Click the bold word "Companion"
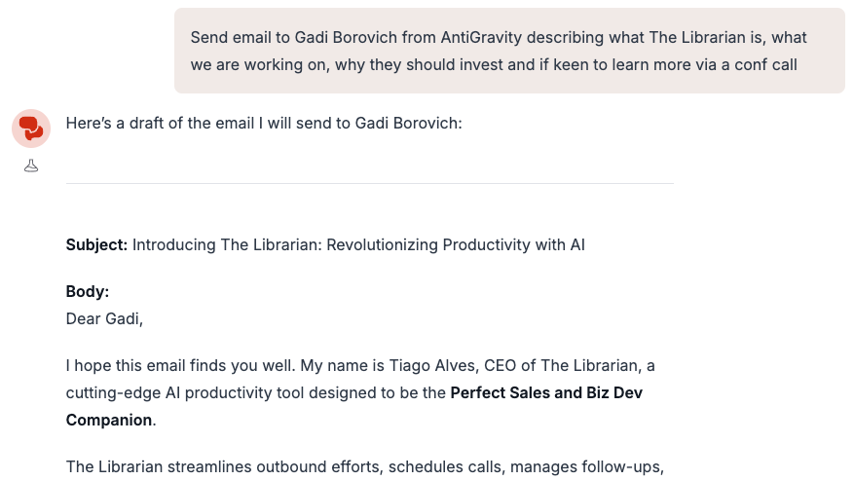 pyautogui.click(x=108, y=420)
